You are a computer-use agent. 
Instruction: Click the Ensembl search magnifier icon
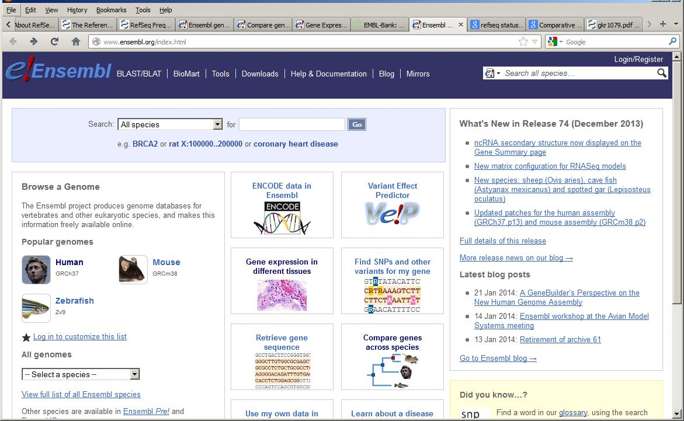click(662, 74)
